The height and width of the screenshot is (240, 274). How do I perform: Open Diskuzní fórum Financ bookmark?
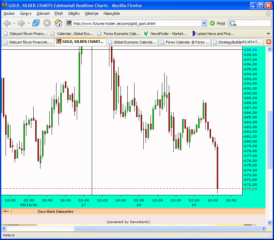pos(25,34)
